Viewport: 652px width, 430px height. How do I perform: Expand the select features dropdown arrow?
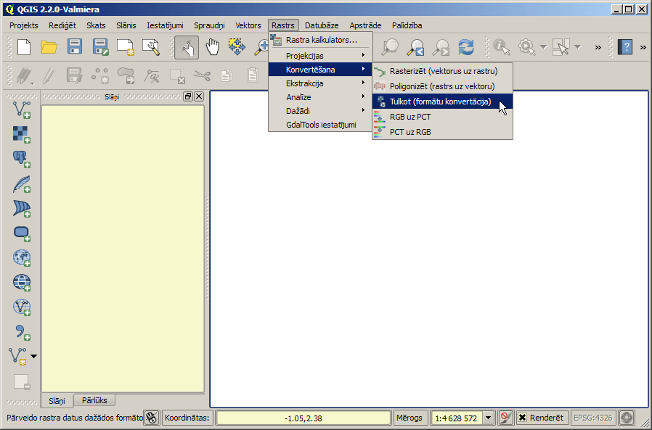click(x=577, y=47)
